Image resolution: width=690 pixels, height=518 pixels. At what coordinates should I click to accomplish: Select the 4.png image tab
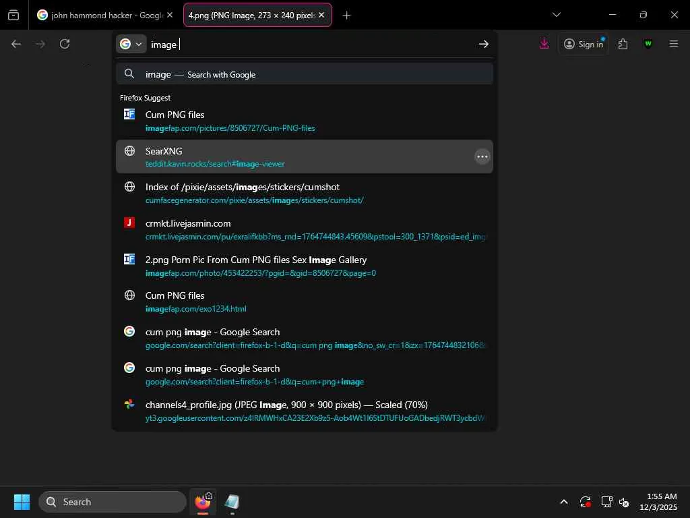257,15
